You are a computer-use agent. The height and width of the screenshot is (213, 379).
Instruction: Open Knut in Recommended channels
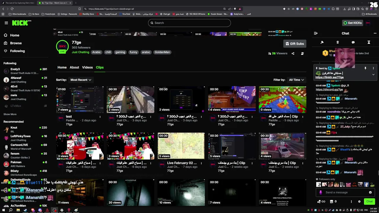(x=25, y=129)
